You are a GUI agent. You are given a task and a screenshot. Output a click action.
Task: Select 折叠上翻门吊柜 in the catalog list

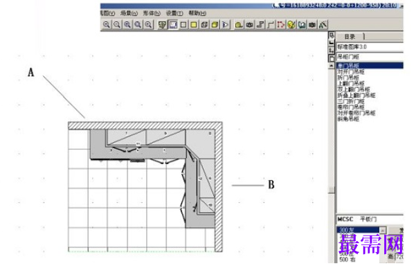point(356,95)
